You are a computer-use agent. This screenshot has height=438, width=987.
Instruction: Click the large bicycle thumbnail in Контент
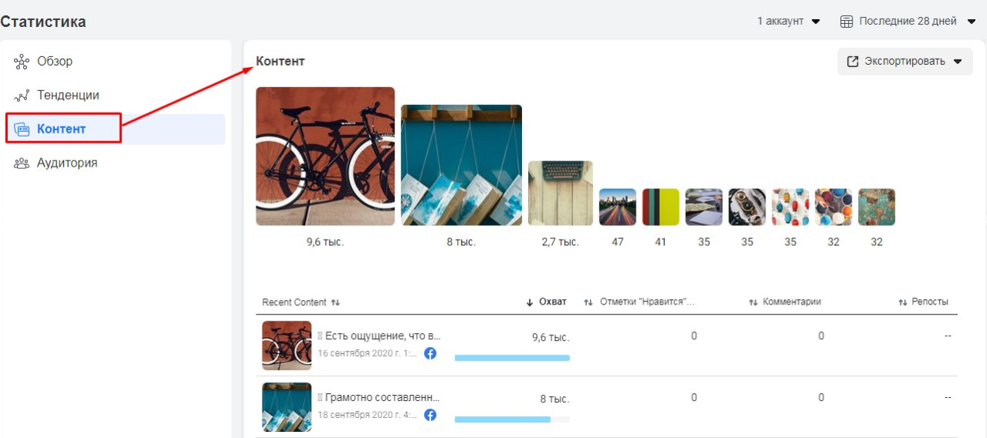coord(325,157)
